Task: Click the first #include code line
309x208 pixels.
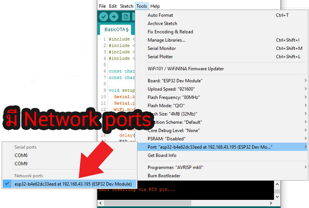Action: [122, 39]
